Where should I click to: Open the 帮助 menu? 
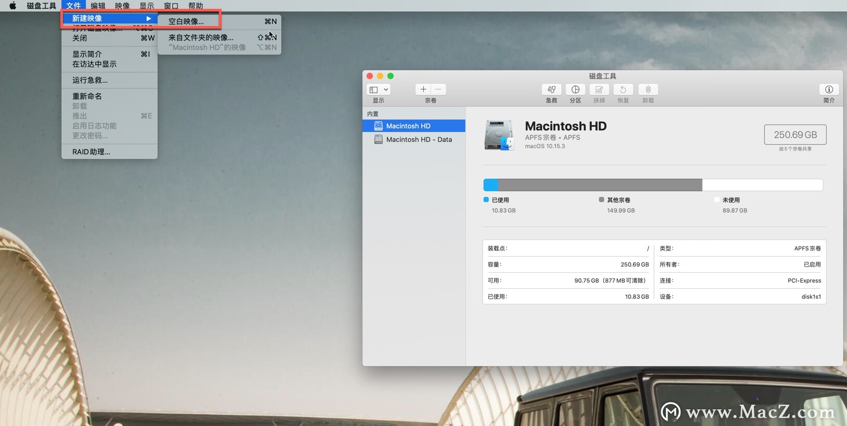tap(196, 6)
